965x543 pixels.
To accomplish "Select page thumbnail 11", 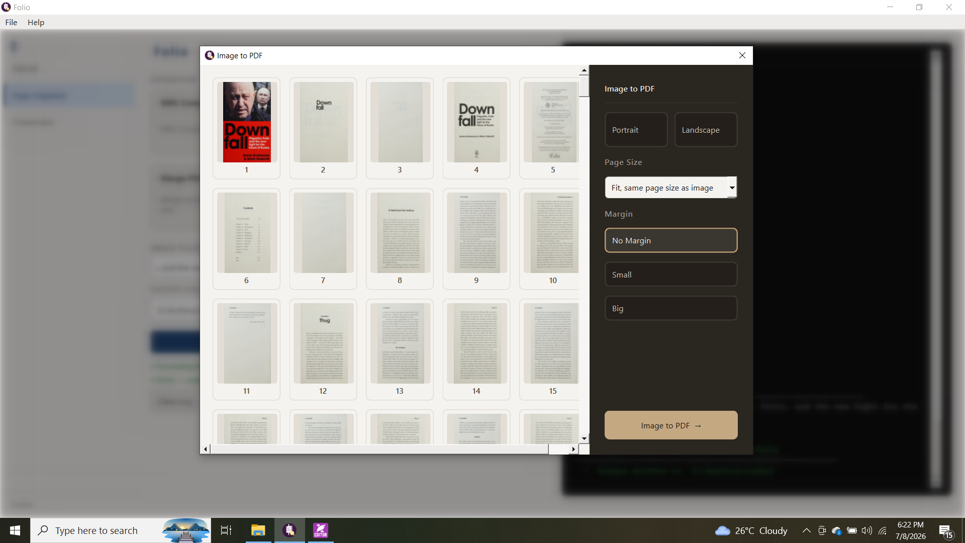I will [x=246, y=349].
